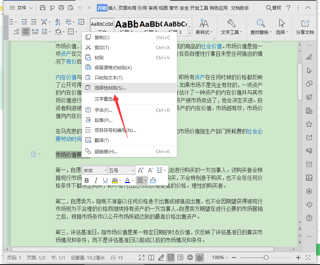Screen dimensions: 320x265
Task: Choose 剪切(T) in the context menu
Action: (129, 47)
